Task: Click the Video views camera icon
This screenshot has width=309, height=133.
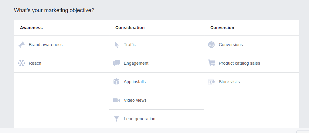Action: point(117,100)
